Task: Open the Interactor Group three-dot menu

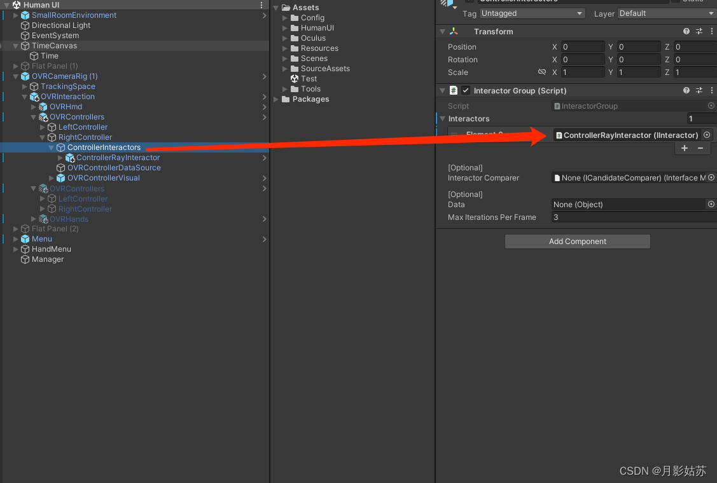Action: (x=712, y=90)
